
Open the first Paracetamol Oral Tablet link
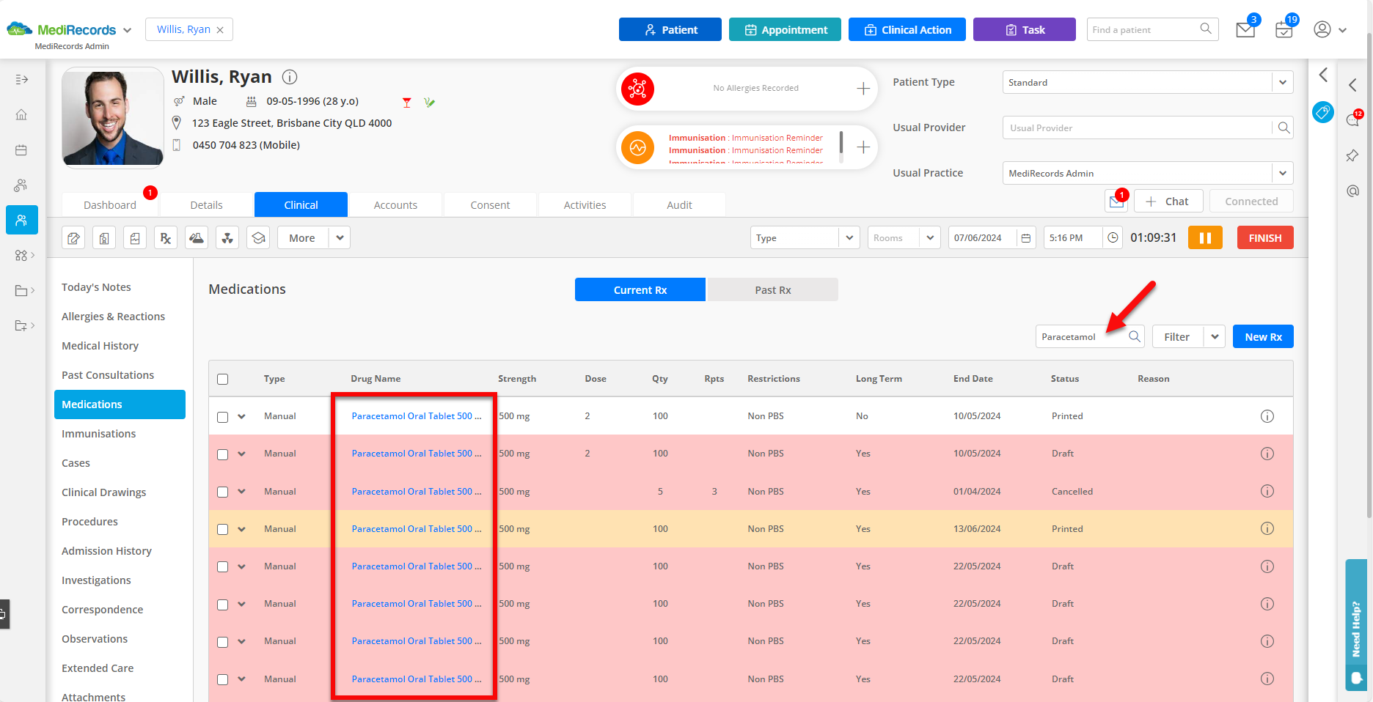pos(417,415)
